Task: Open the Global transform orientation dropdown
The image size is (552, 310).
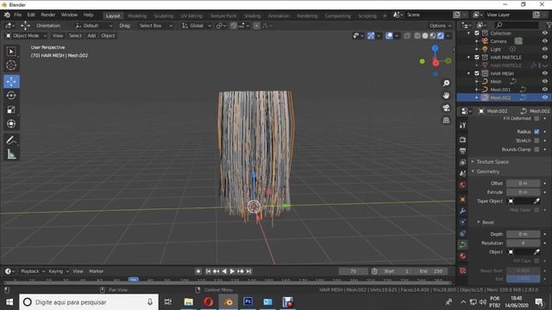Action: click(x=196, y=26)
